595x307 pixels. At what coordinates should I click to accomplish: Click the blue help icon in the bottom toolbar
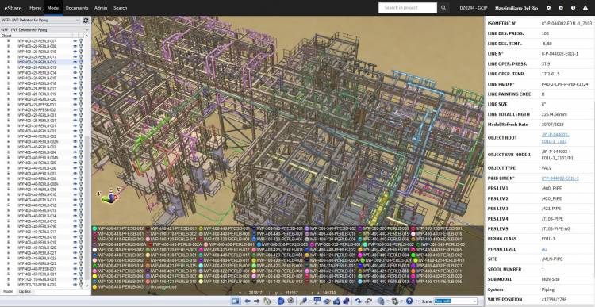point(409,301)
